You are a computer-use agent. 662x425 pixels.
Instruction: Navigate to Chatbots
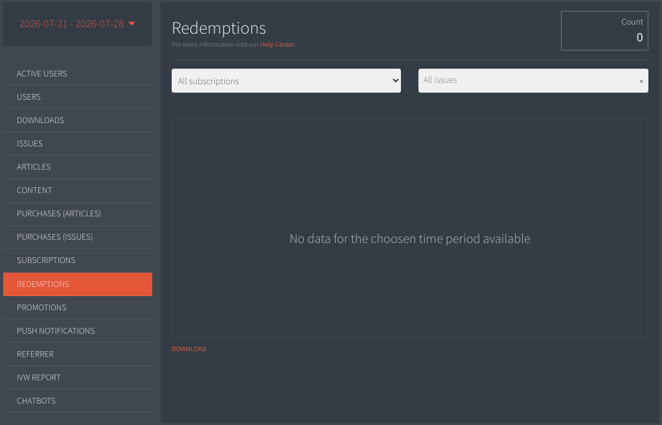pyautogui.click(x=78, y=400)
